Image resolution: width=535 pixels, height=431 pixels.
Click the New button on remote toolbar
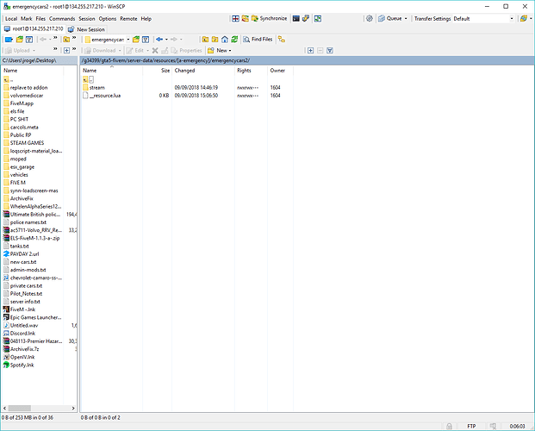click(218, 51)
